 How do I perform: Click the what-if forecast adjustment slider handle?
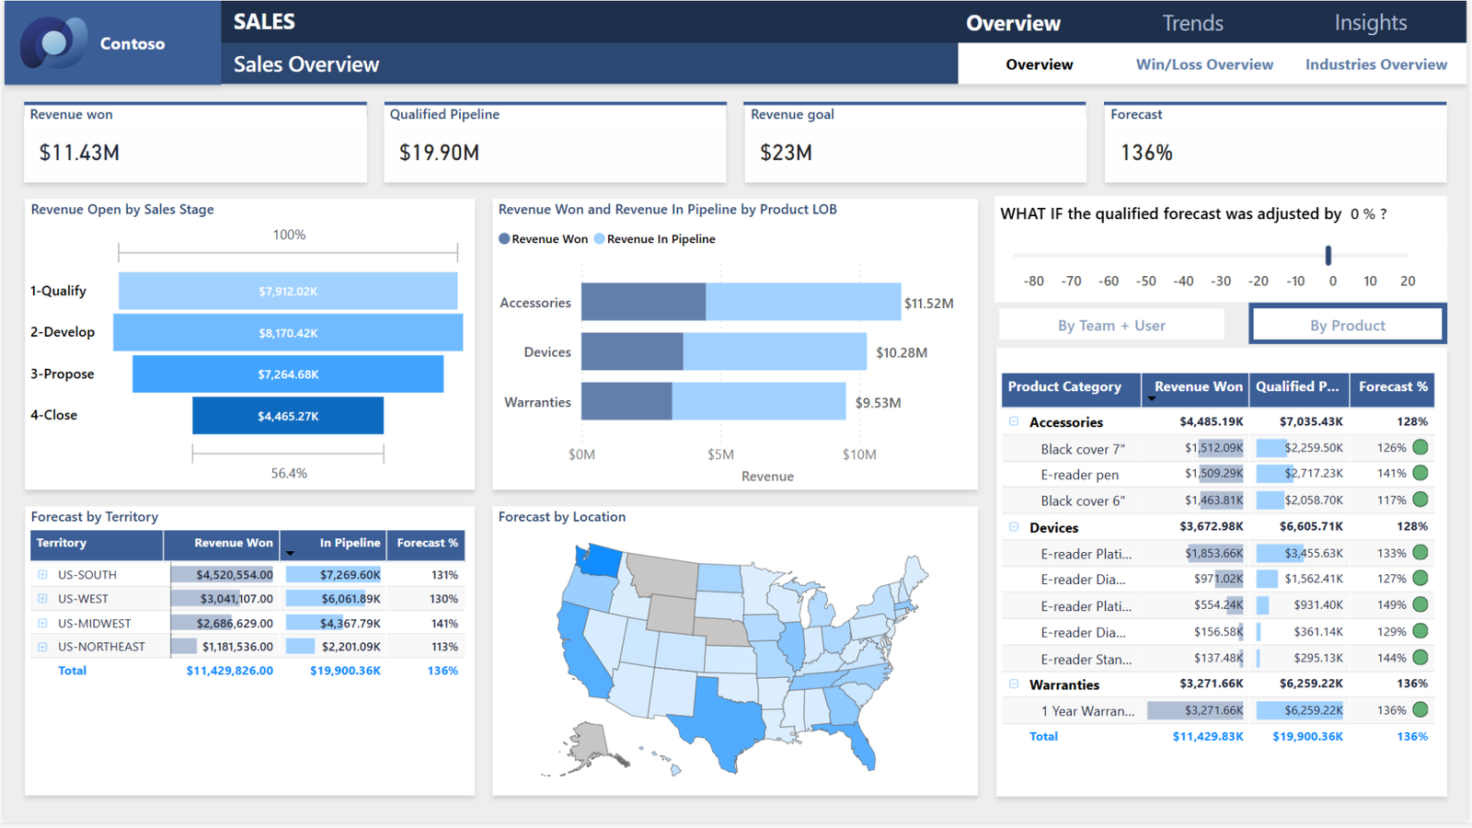click(1328, 255)
